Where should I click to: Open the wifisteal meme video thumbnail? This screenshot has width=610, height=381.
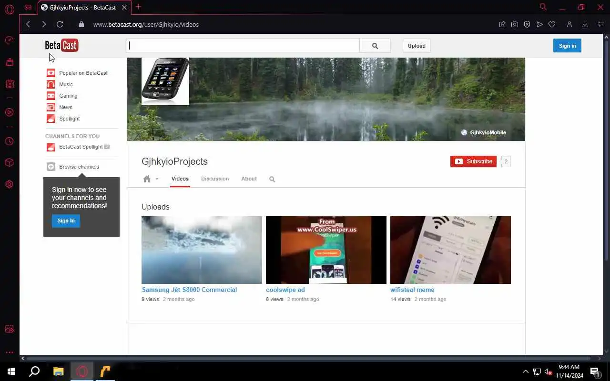coord(450,250)
